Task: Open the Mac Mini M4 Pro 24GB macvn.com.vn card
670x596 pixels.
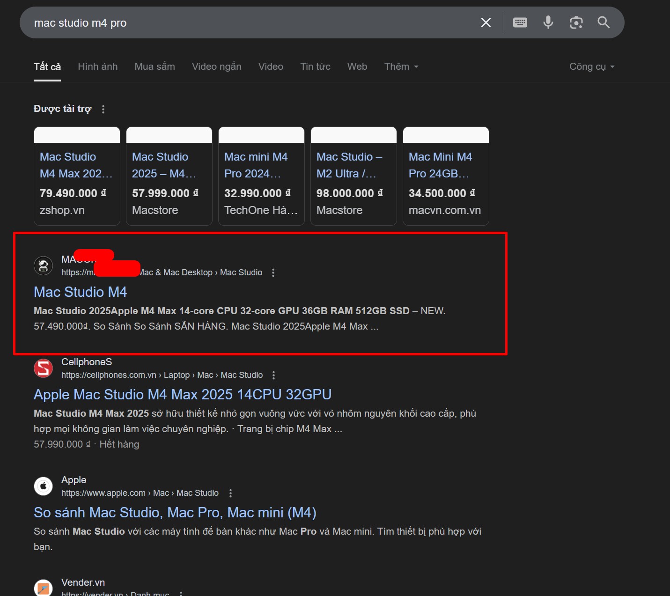Action: 446,176
